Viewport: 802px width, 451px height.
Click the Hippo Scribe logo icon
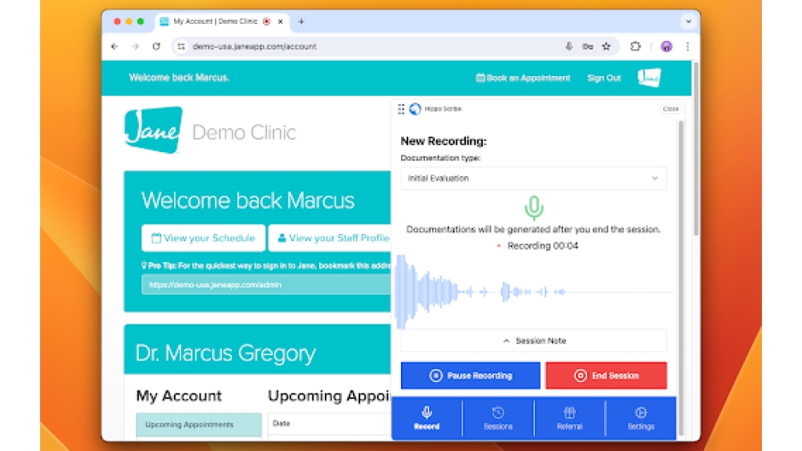pos(415,109)
